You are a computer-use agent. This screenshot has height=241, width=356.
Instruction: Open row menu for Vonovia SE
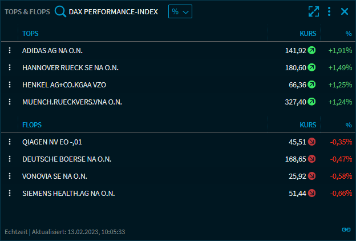coord(10,176)
